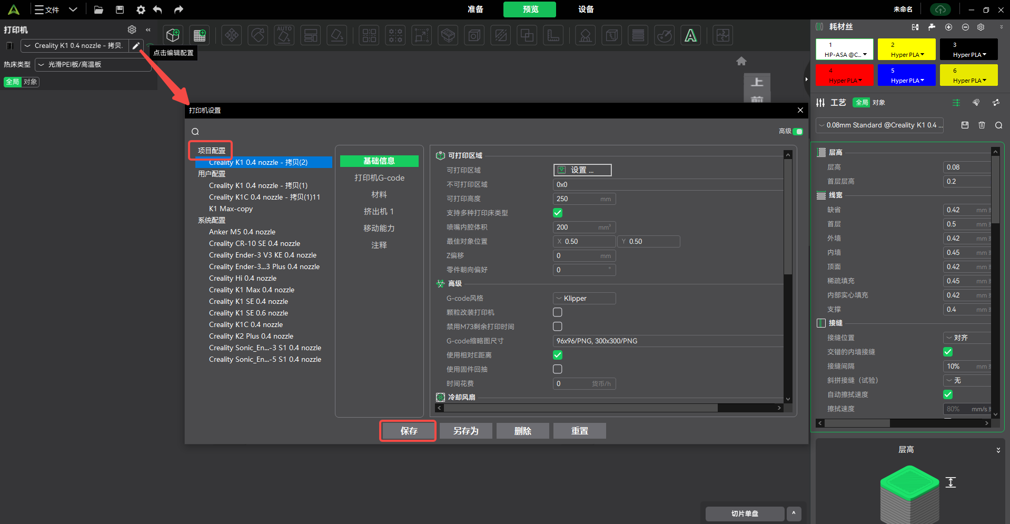1010x524 pixels.
Task: Click the 另存为 button
Action: tap(466, 431)
